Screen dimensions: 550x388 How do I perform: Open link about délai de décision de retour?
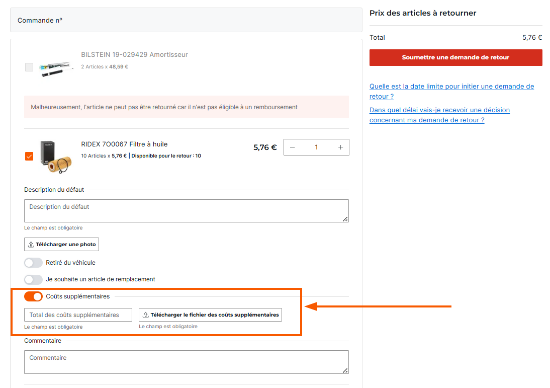coord(439,115)
